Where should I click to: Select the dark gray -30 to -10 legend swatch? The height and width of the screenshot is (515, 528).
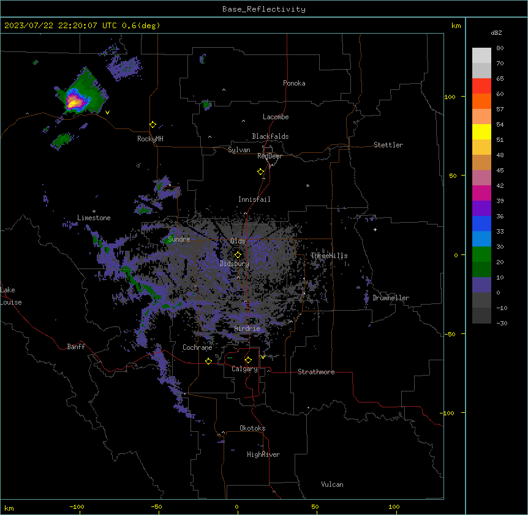click(x=481, y=316)
